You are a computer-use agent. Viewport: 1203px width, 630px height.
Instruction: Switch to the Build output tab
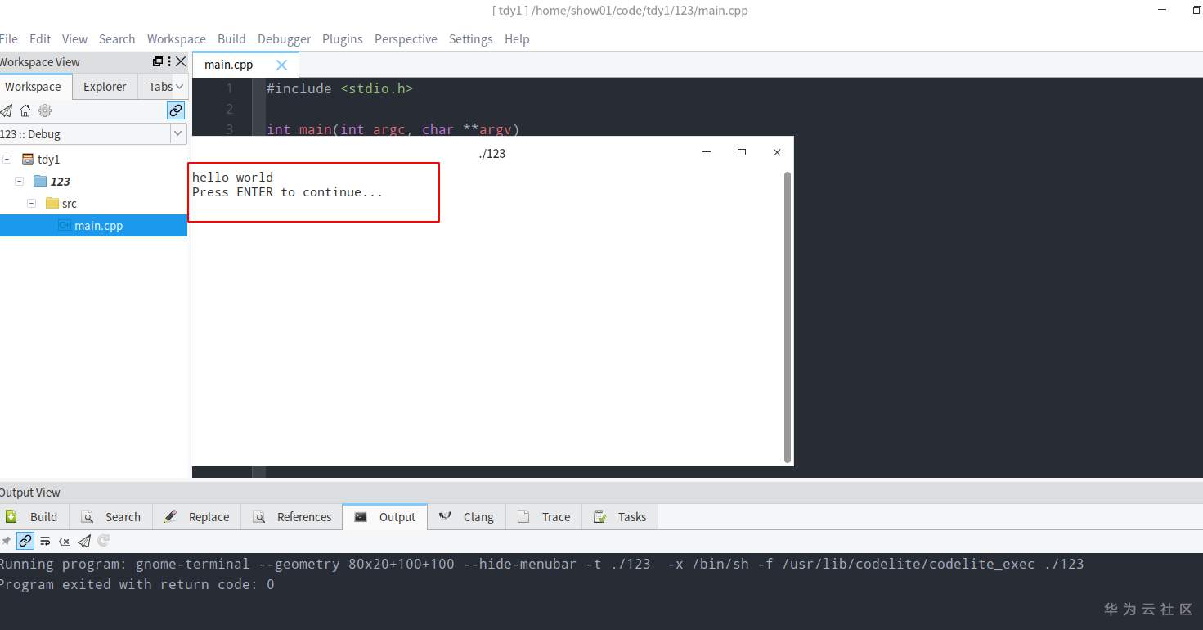click(x=34, y=517)
